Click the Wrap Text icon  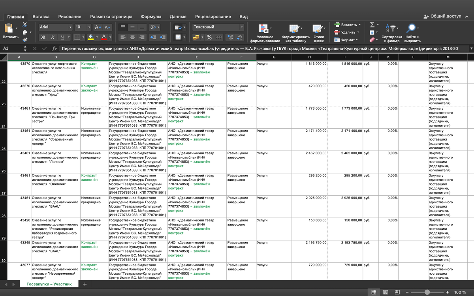pyautogui.click(x=178, y=27)
